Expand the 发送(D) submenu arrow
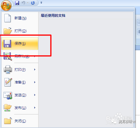Viewport: 140px width, 128px height. point(35,95)
